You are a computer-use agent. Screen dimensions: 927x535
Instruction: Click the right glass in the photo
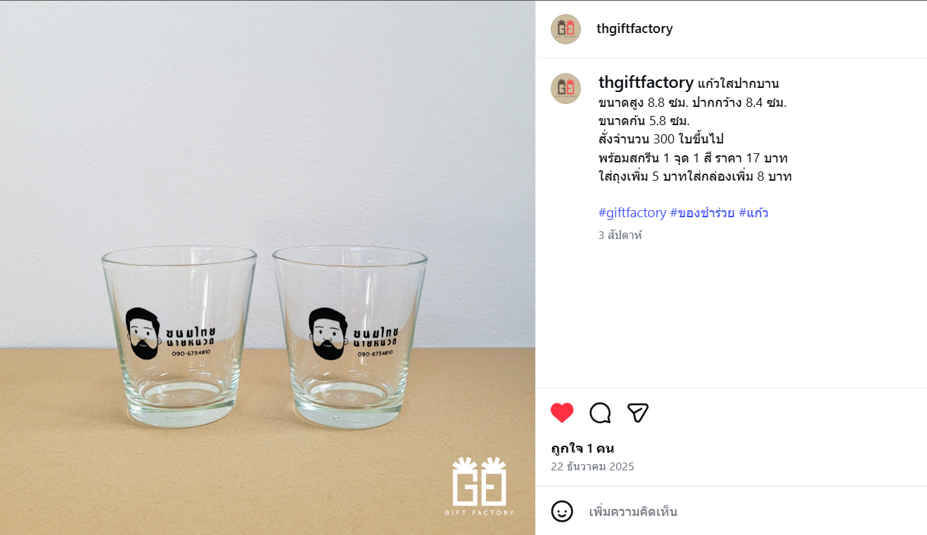(x=350, y=336)
